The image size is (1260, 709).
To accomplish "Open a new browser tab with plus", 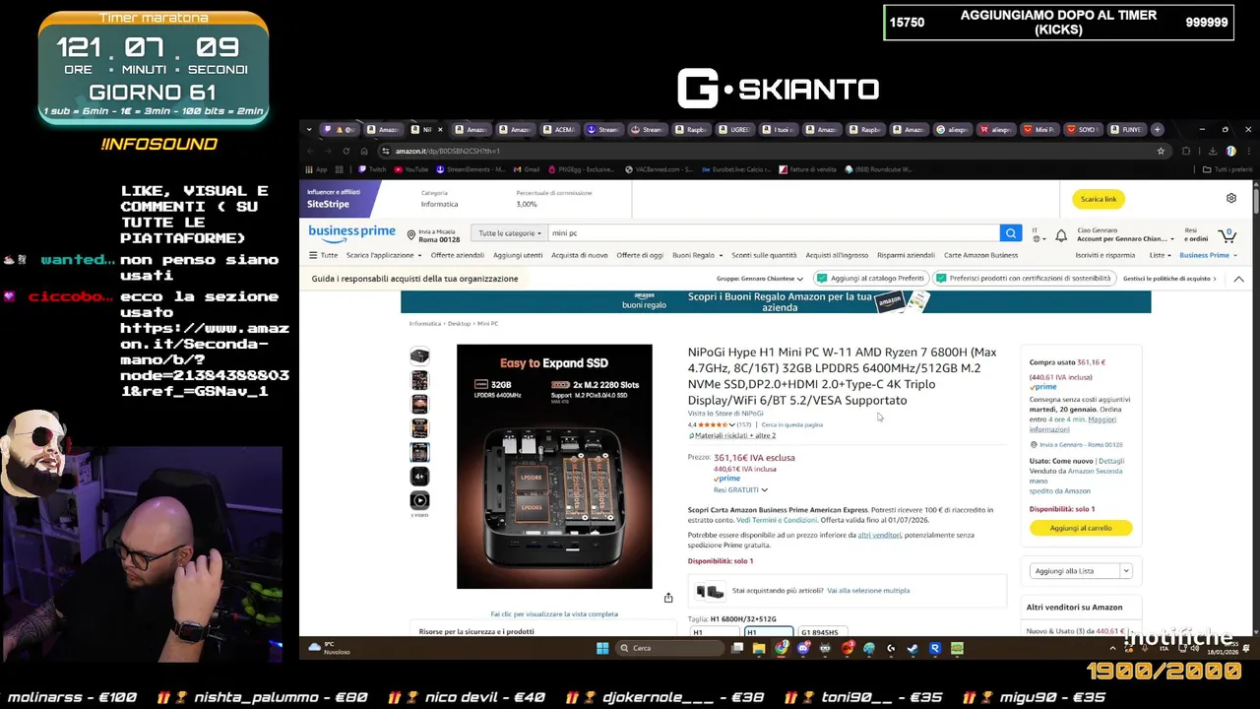I will click(1158, 129).
